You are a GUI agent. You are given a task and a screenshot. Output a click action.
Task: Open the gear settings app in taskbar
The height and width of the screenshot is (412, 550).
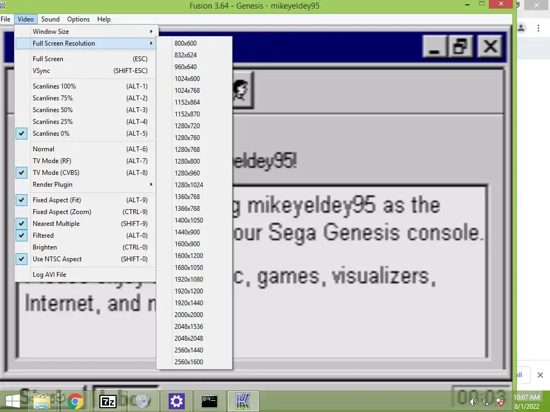pyautogui.click(x=176, y=401)
